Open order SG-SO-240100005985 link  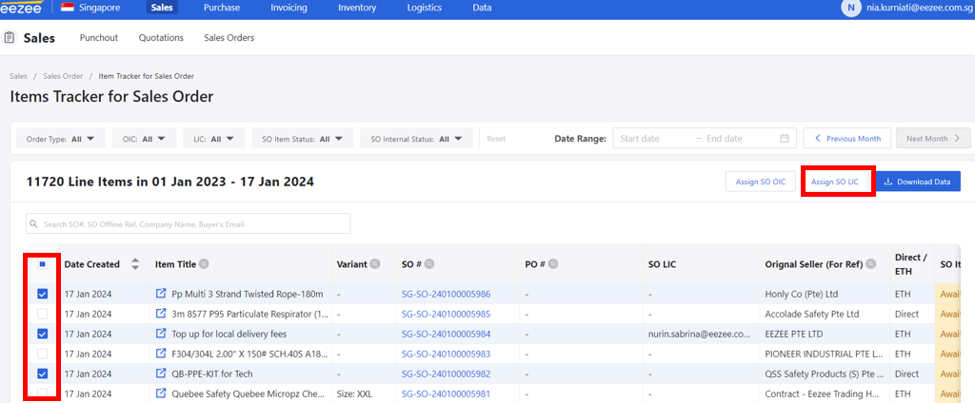point(446,314)
